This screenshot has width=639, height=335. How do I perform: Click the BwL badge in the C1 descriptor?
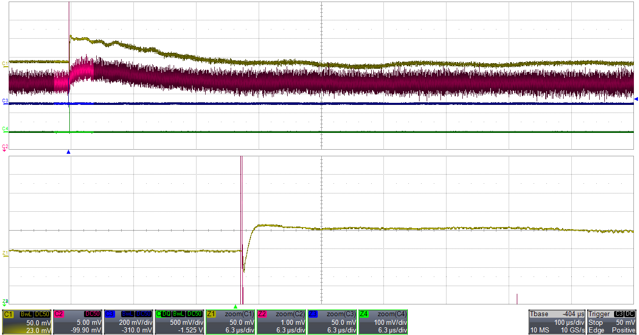(x=26, y=314)
